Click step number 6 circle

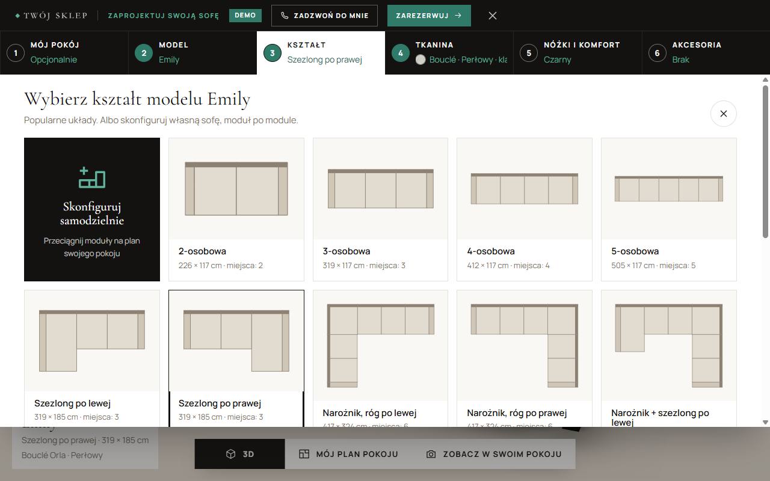pyautogui.click(x=657, y=53)
